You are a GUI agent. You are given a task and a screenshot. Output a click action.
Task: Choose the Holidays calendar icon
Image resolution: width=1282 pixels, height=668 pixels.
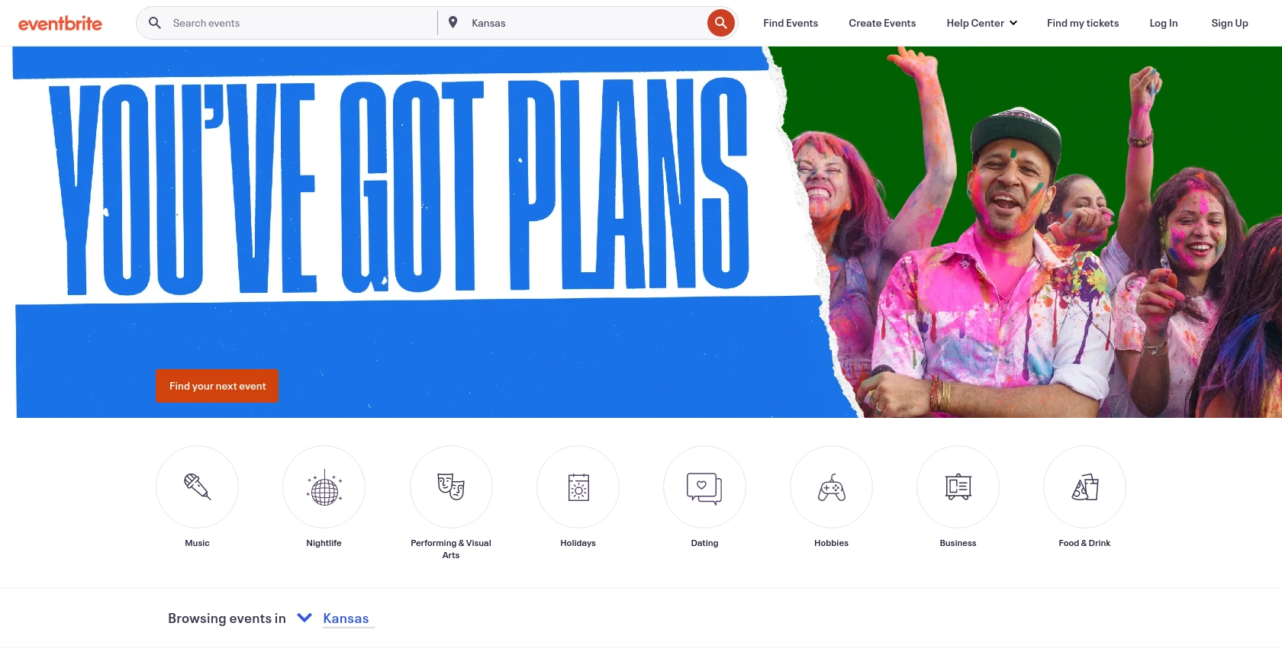tap(578, 487)
